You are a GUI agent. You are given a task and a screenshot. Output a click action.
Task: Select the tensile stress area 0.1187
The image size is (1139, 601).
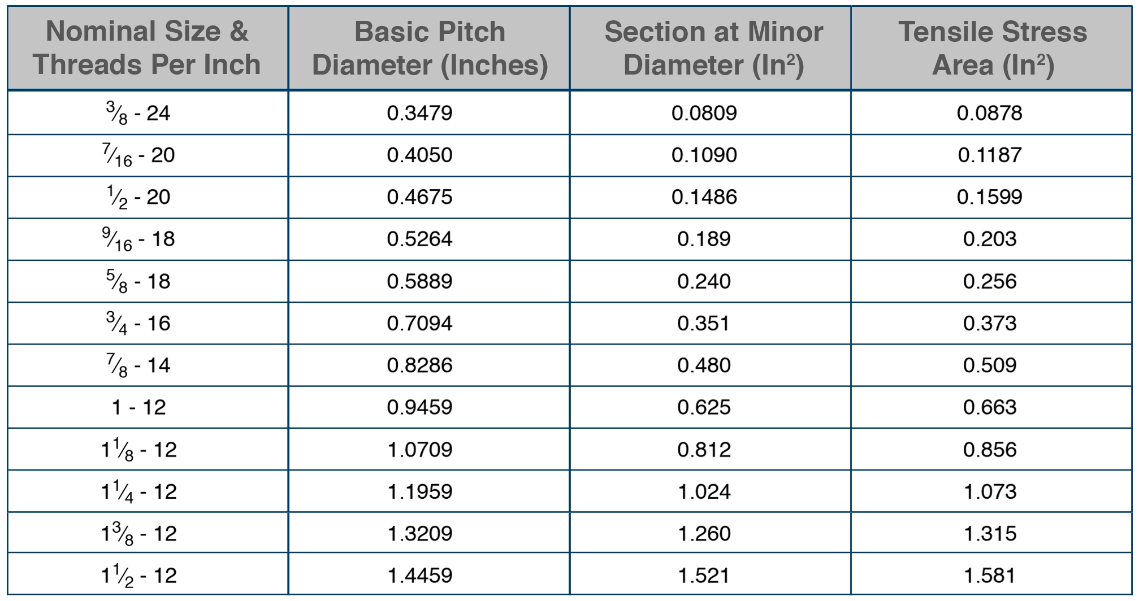click(x=990, y=155)
